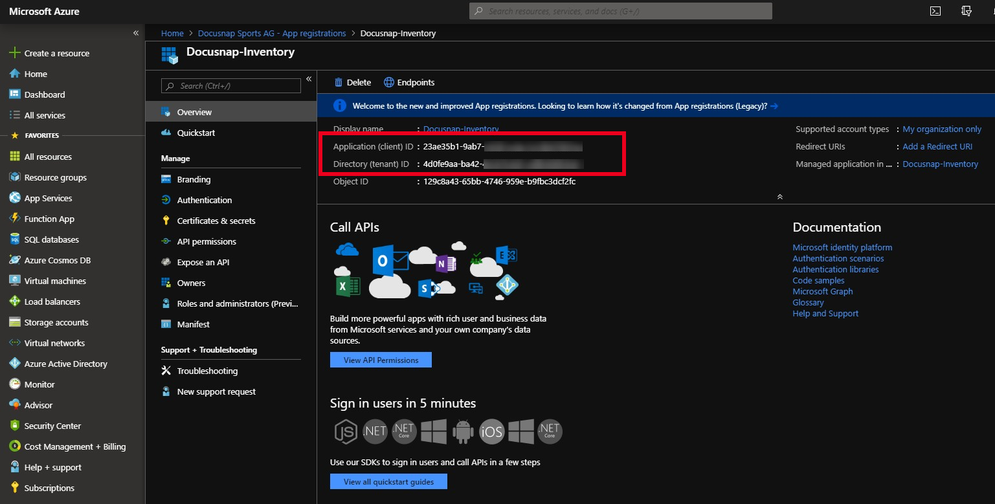
Task: Click the Object ID value text
Action: coord(499,182)
